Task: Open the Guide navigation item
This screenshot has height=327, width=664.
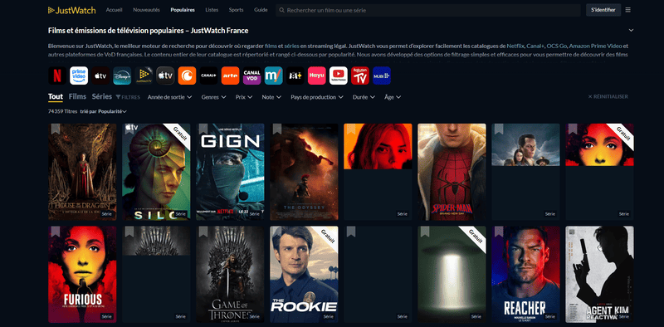Action: coord(261,10)
